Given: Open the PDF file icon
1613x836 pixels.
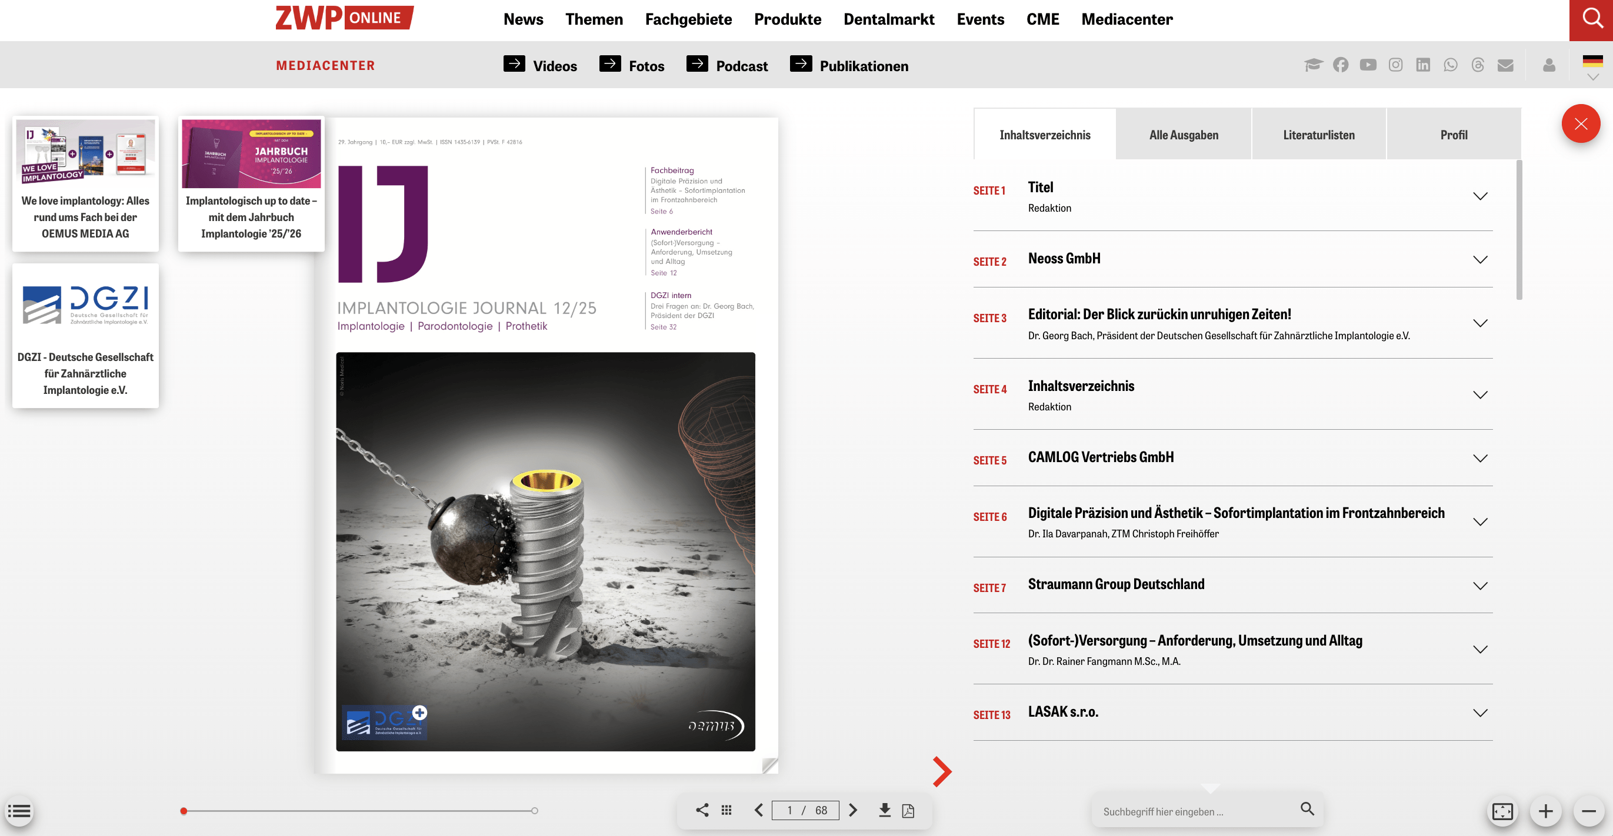Looking at the screenshot, I should click(908, 811).
